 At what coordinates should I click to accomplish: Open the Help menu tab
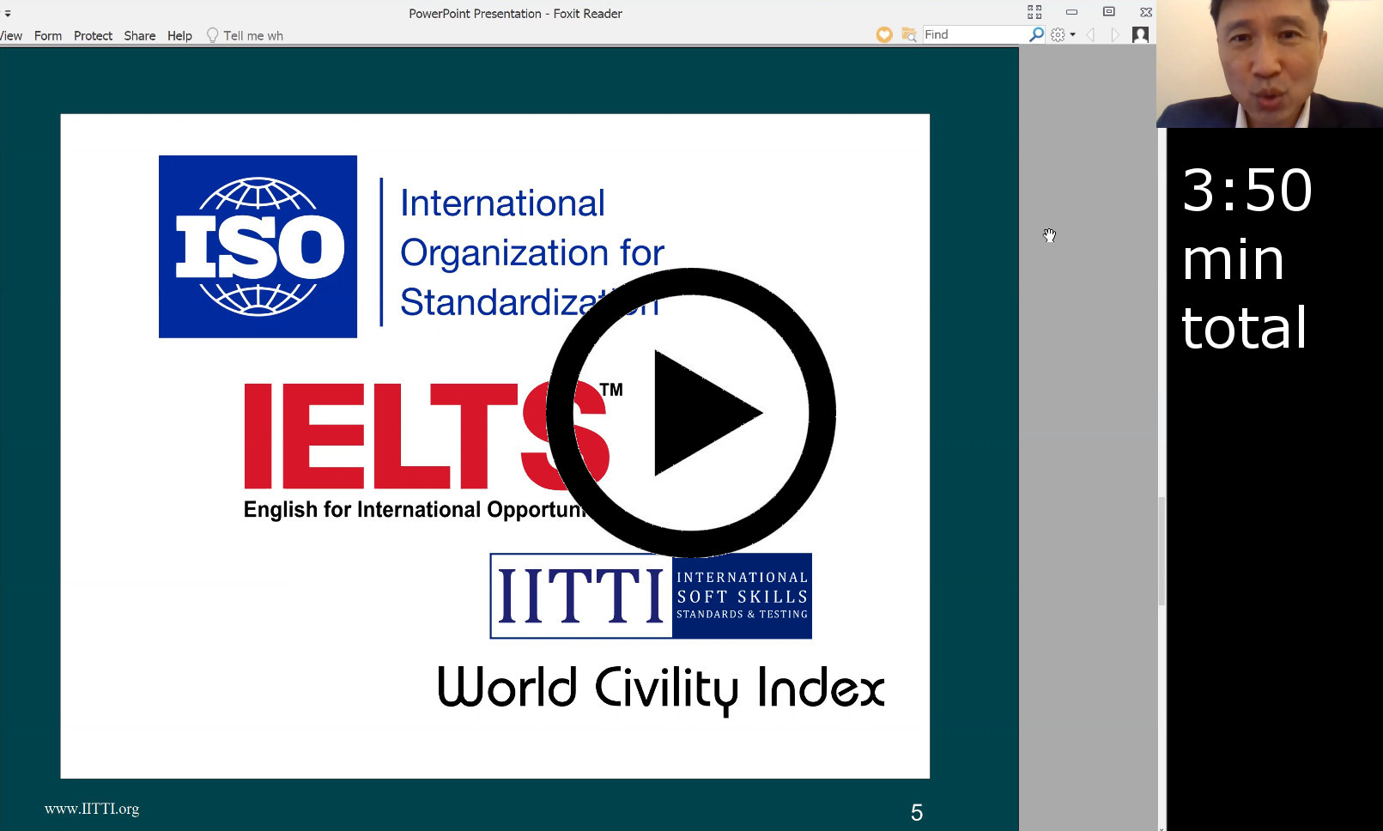(x=179, y=35)
